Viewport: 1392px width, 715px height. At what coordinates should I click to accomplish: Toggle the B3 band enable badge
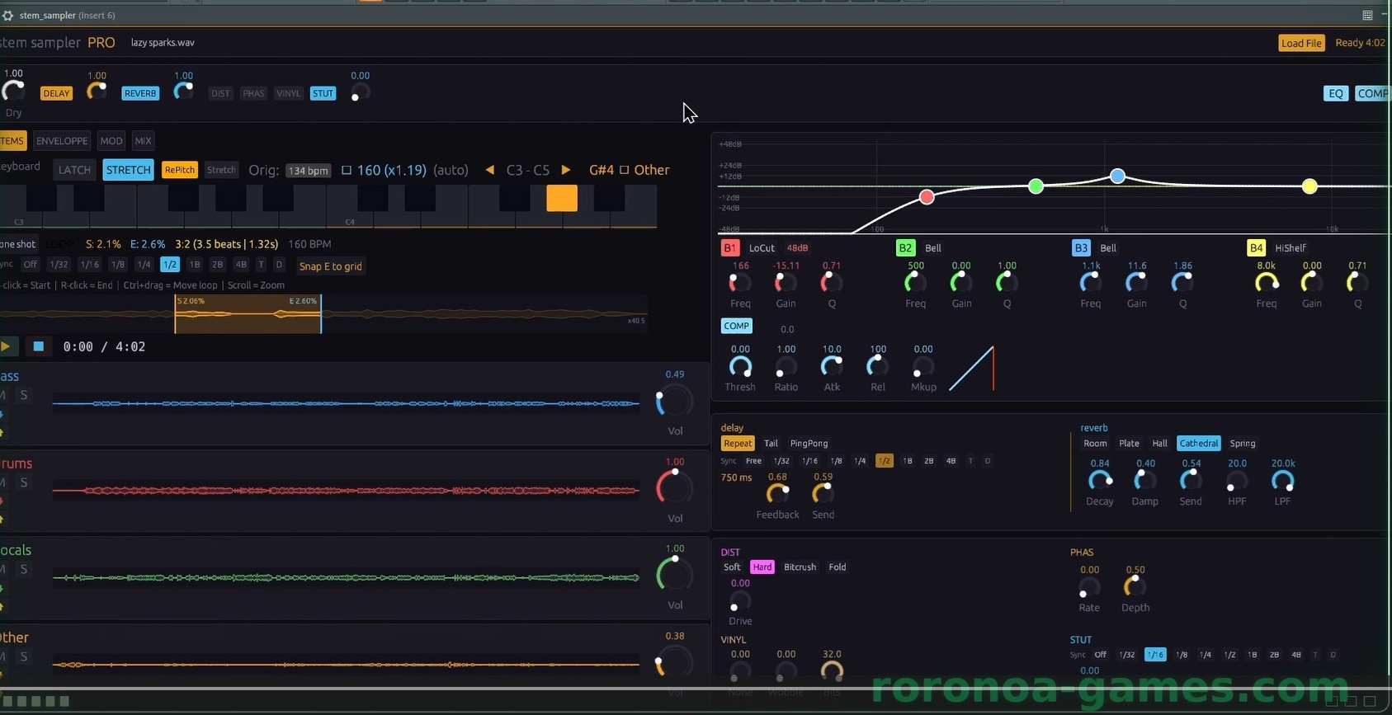coord(1081,247)
